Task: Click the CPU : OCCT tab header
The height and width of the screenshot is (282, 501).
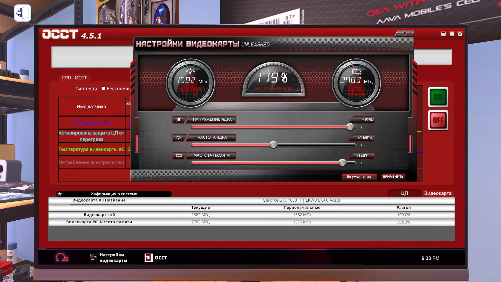Action: click(74, 78)
